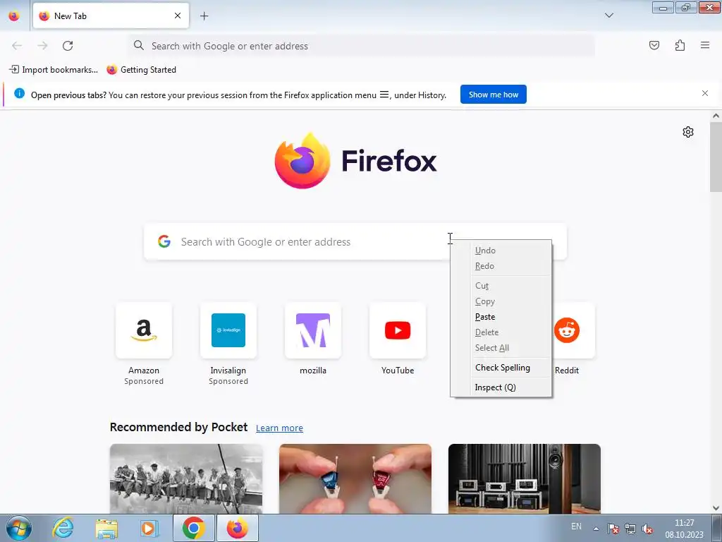Open the Getting Started bookmark
The height and width of the screenshot is (542, 722).
point(141,70)
